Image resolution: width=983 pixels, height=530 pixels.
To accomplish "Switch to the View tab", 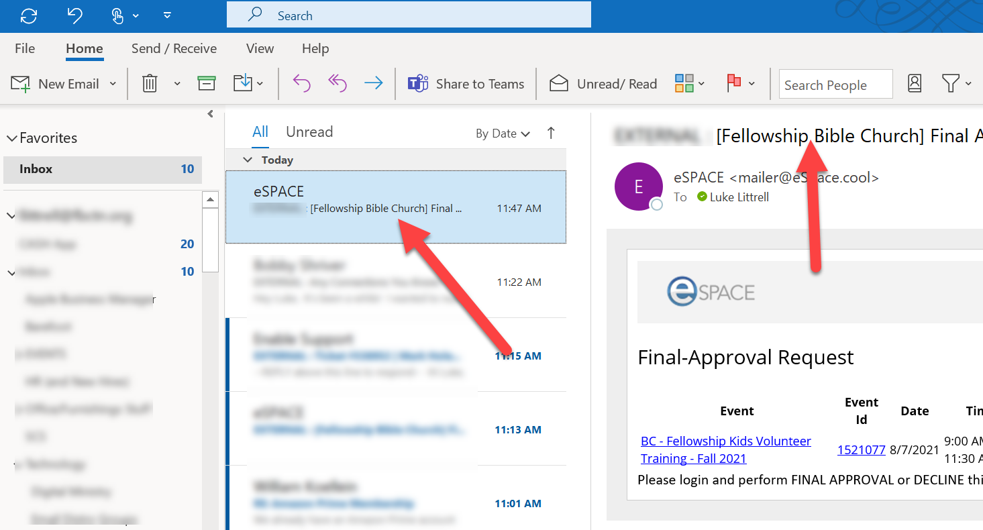I will click(x=260, y=48).
